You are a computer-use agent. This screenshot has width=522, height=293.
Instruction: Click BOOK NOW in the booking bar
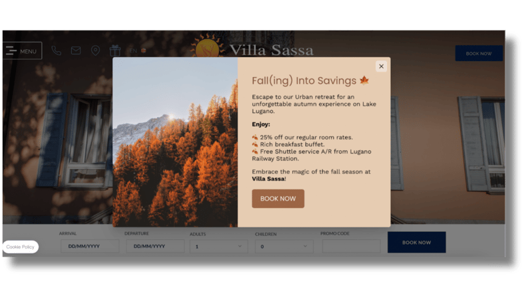coord(416,243)
